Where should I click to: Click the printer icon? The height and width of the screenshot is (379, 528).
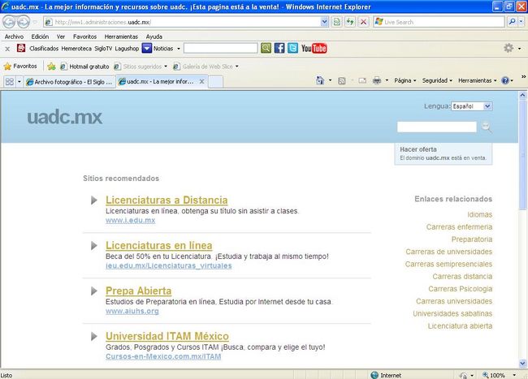point(376,80)
